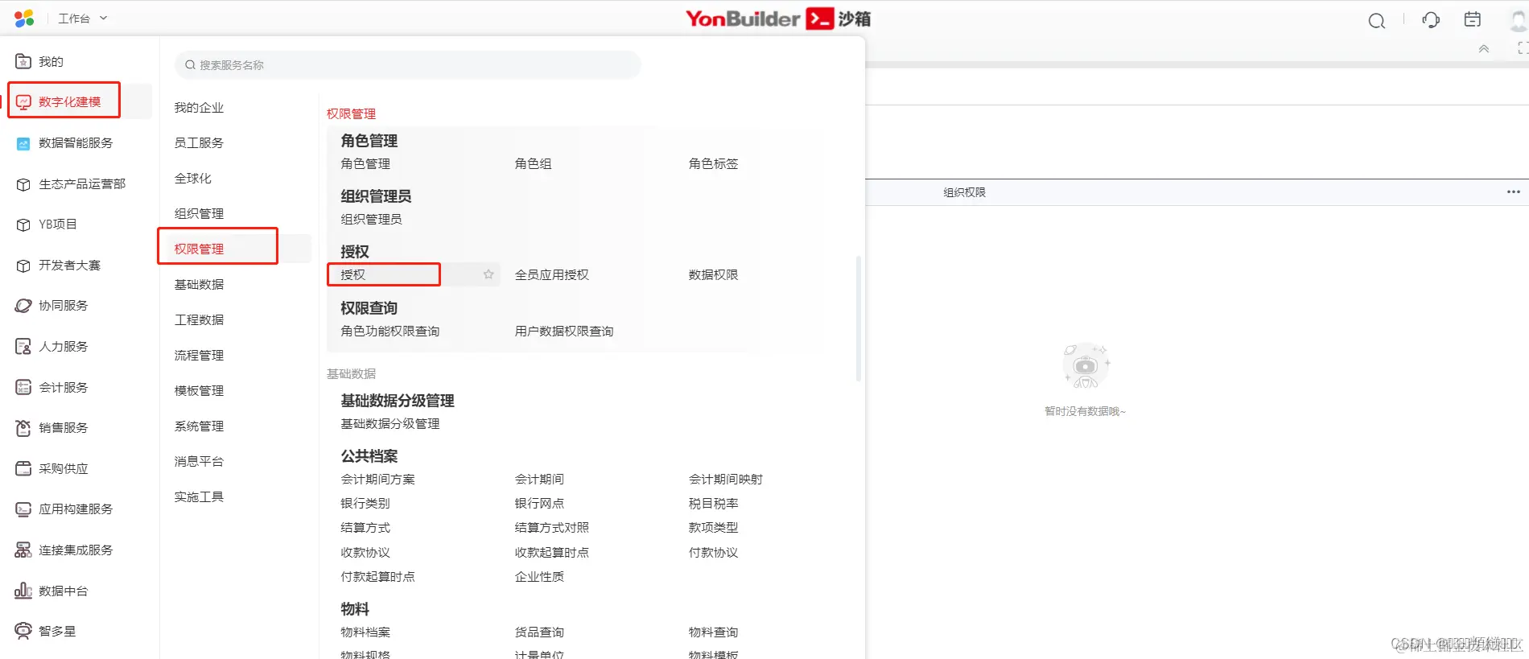Collapse header using double-chevron up icon
Screen dimensions: 1529x659
[x=1484, y=49]
